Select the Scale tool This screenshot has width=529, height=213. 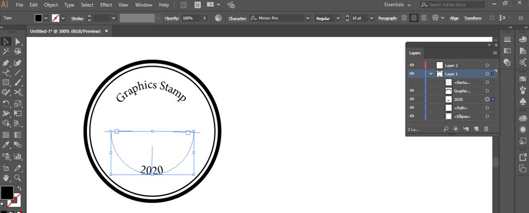tap(18, 104)
